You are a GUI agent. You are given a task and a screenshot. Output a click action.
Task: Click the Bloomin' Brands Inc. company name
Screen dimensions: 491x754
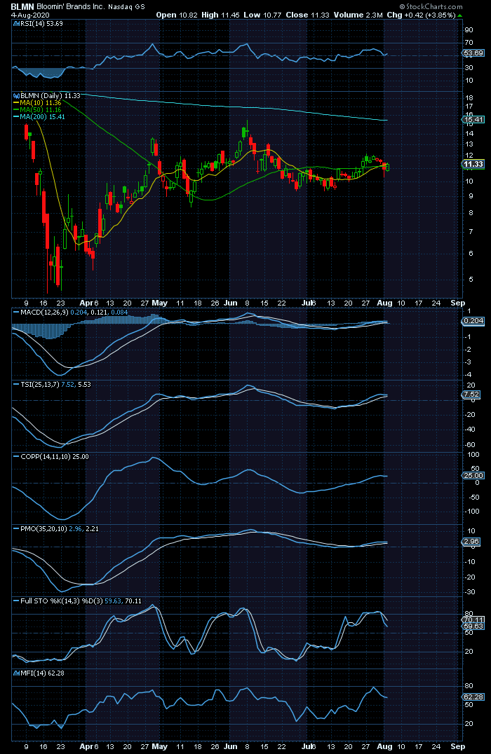(71, 7)
